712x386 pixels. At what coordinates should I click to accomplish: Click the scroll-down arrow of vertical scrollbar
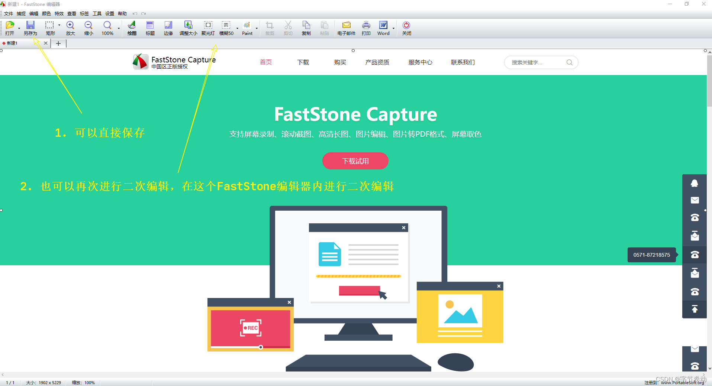pos(709,369)
